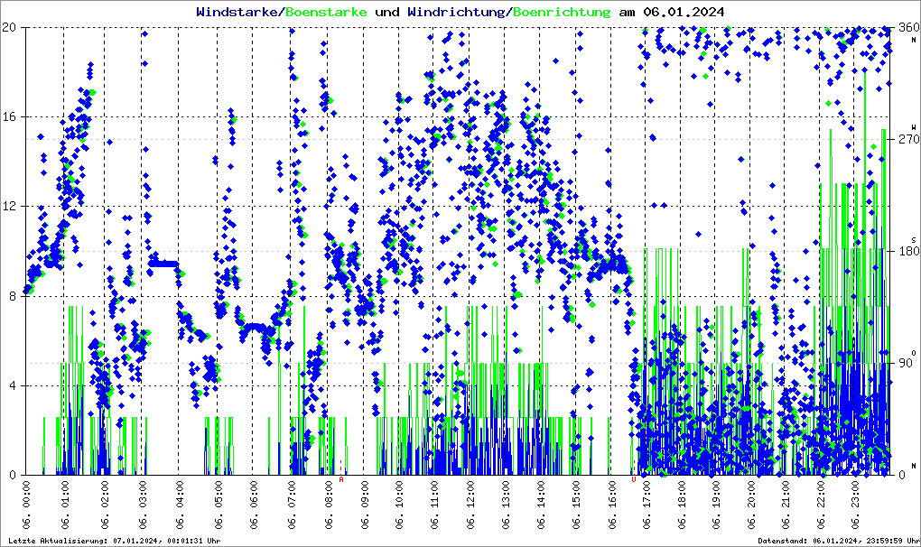Click the Datenstand timestamp footer text
Image resolution: width=921 pixels, height=547 pixels.
click(x=838, y=540)
